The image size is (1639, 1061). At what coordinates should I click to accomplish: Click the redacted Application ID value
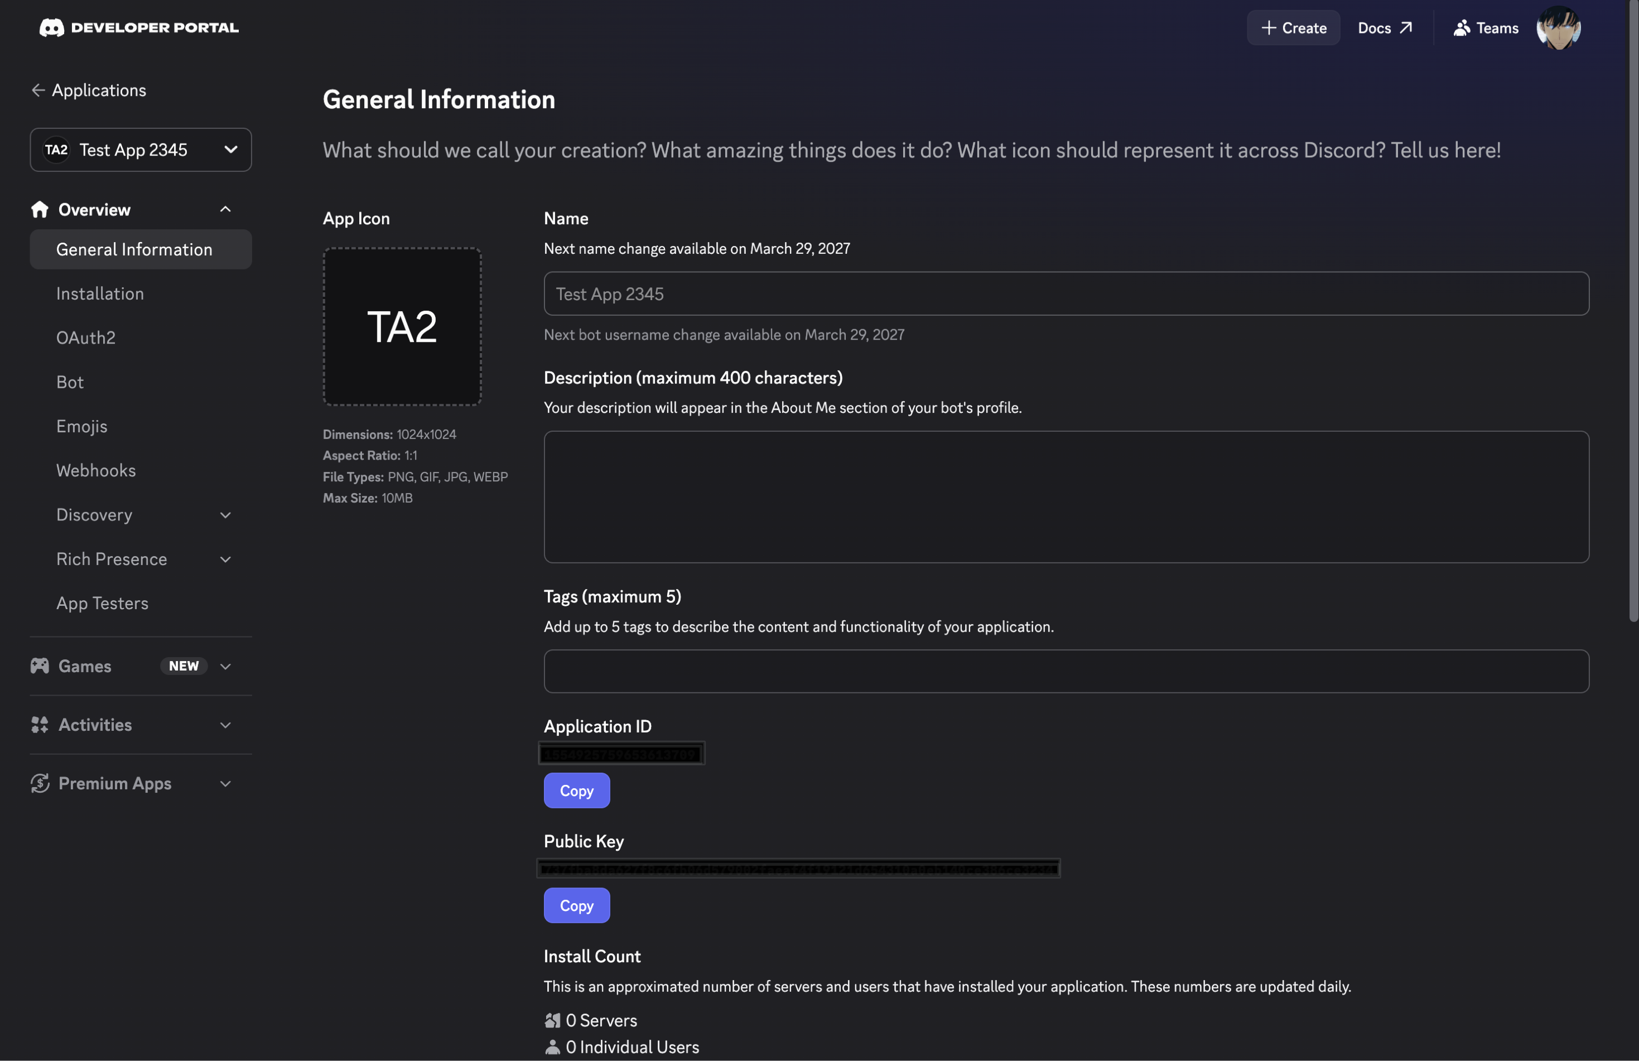click(x=621, y=753)
